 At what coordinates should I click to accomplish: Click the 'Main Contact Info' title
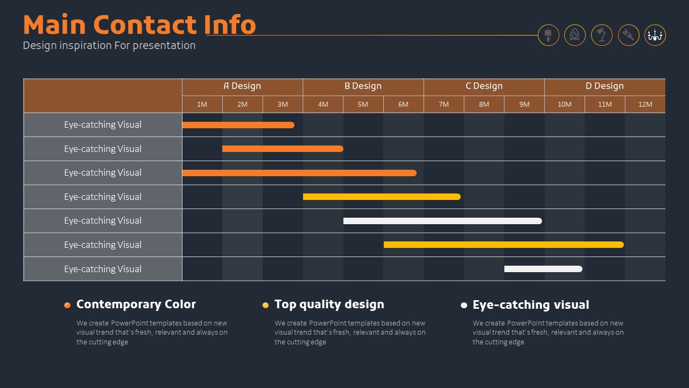tap(139, 25)
